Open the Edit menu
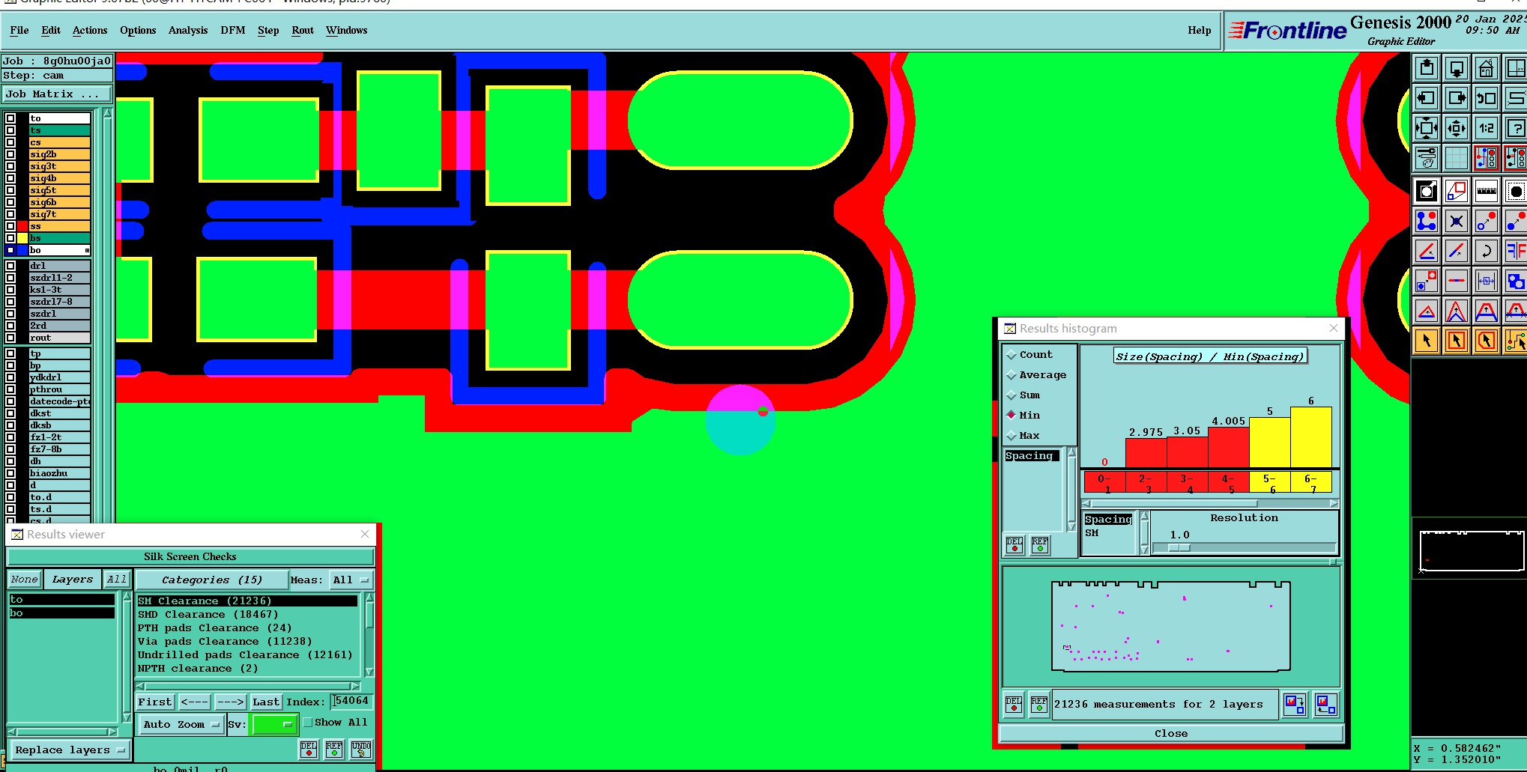Image resolution: width=1527 pixels, height=772 pixels. 51,31
